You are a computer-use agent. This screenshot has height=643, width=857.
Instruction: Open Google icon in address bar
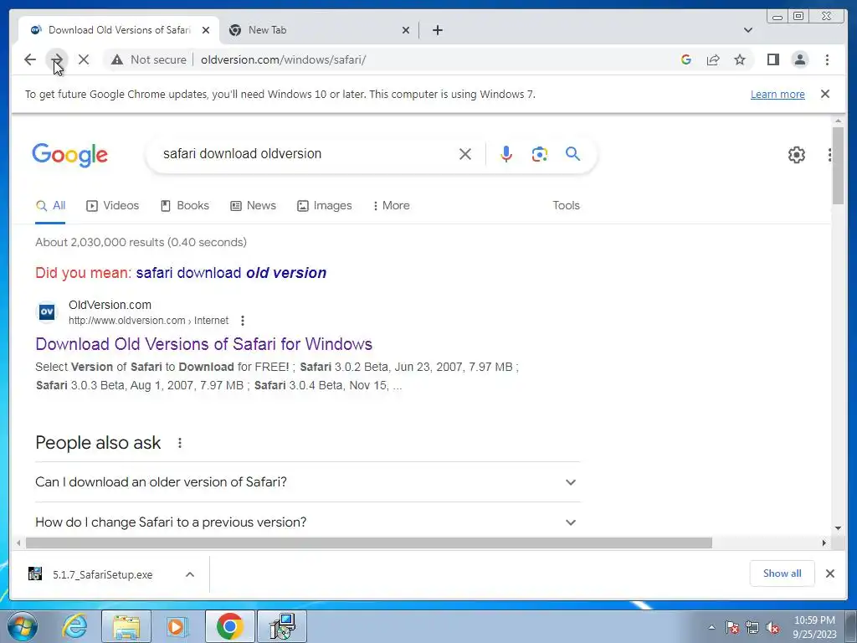pyautogui.click(x=686, y=59)
